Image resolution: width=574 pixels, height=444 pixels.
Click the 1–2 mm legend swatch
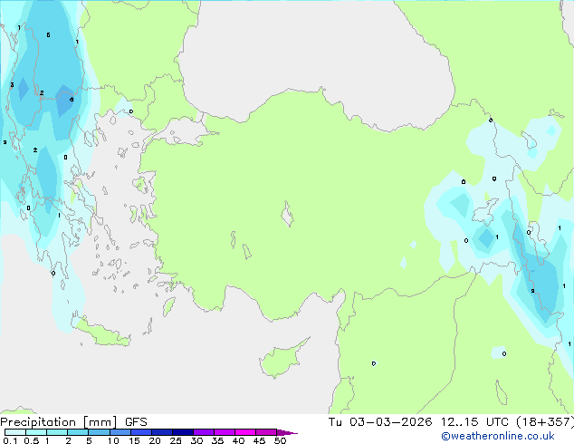pyautogui.click(x=57, y=432)
